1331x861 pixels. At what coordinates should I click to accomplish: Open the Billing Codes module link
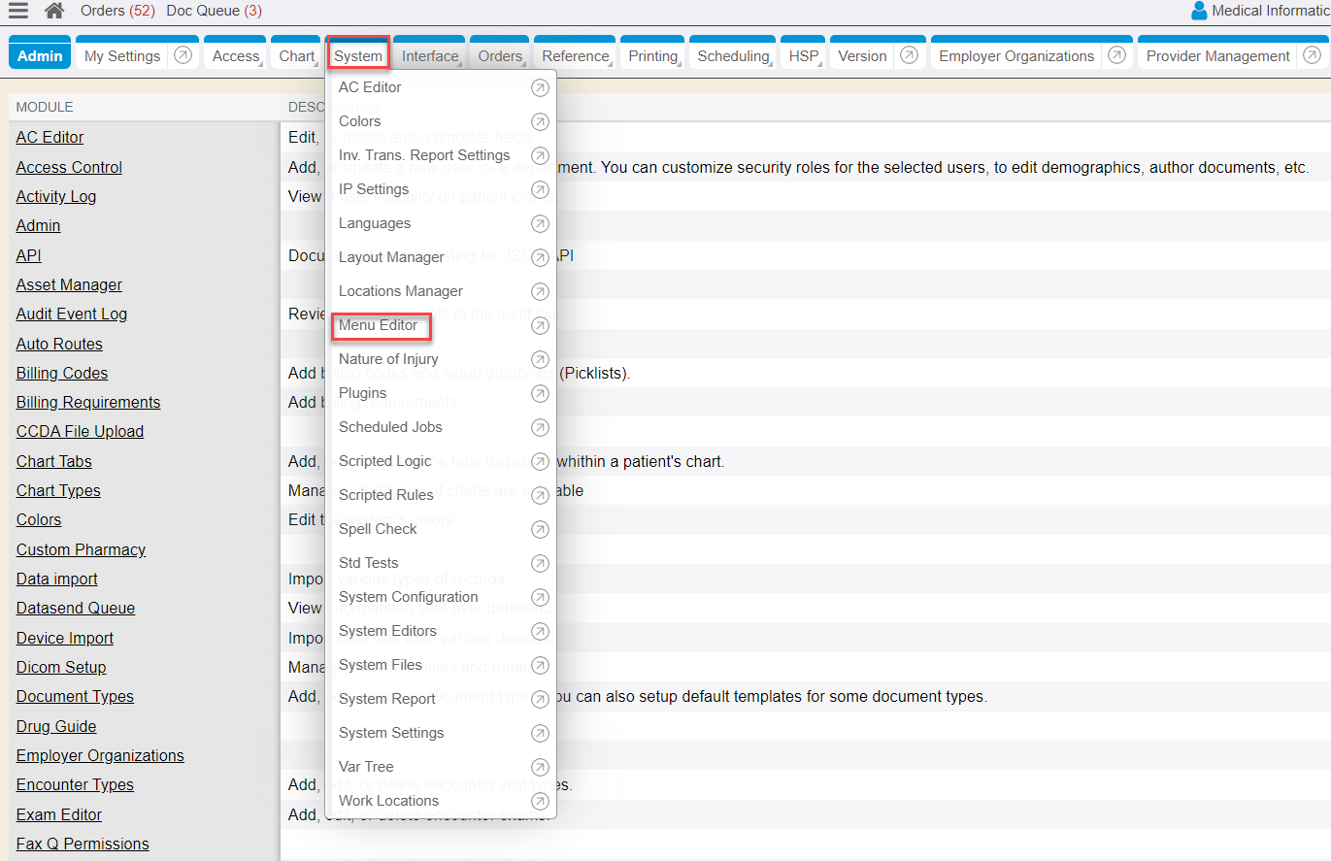(x=62, y=373)
